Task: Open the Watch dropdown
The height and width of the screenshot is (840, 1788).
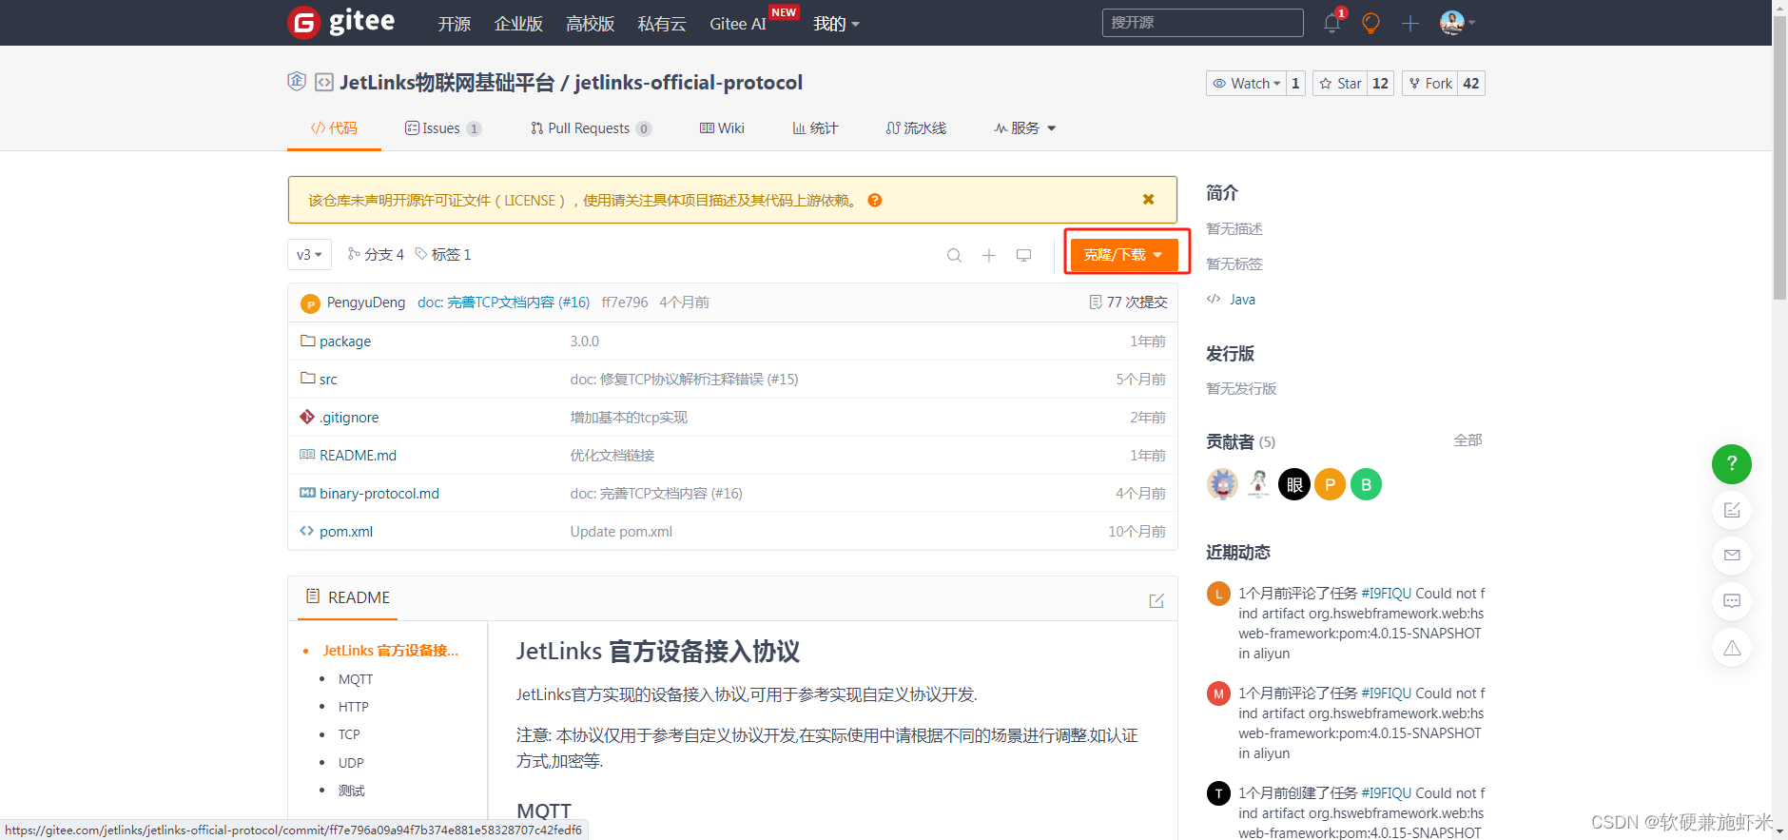Action: 1246,84
